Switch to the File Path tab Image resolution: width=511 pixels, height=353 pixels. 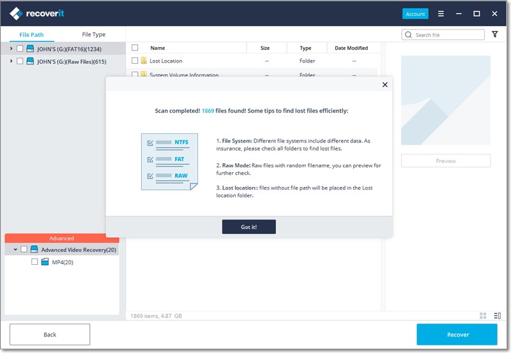31,34
